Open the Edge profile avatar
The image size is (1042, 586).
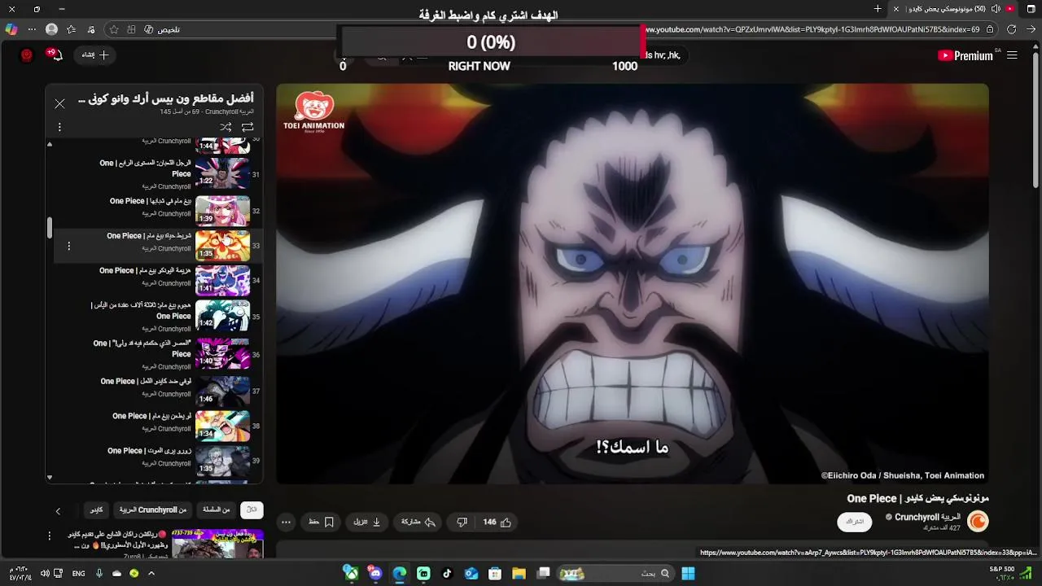52,29
